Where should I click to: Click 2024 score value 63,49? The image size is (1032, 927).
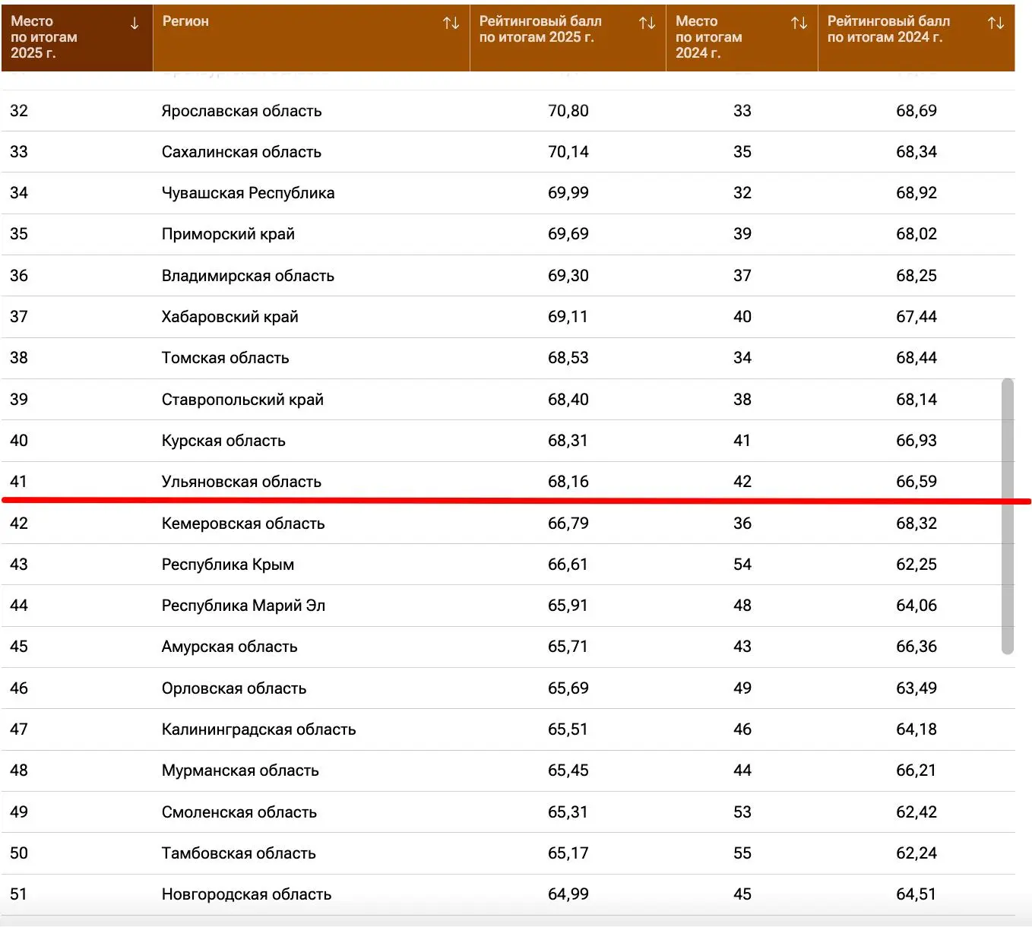(x=916, y=688)
